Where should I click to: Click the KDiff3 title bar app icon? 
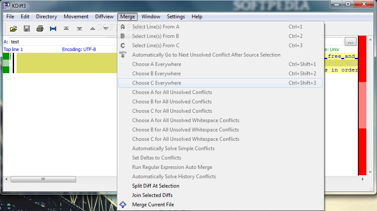pos(6,6)
